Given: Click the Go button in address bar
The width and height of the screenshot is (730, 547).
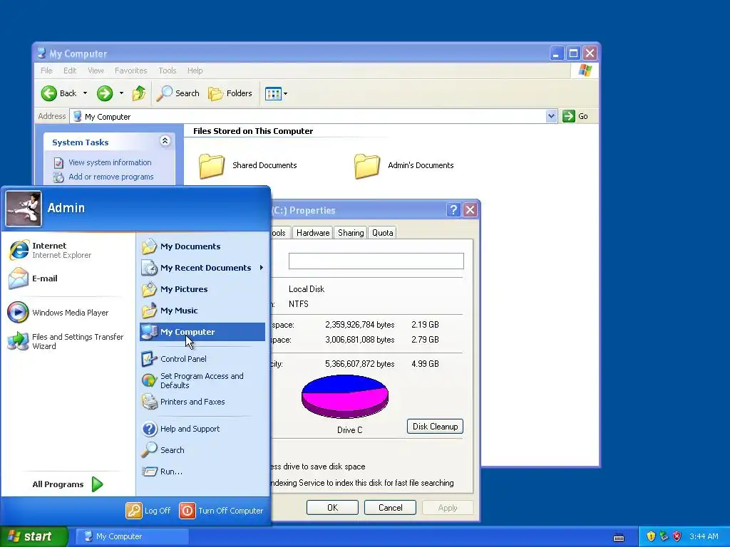Looking at the screenshot, I should pos(576,116).
